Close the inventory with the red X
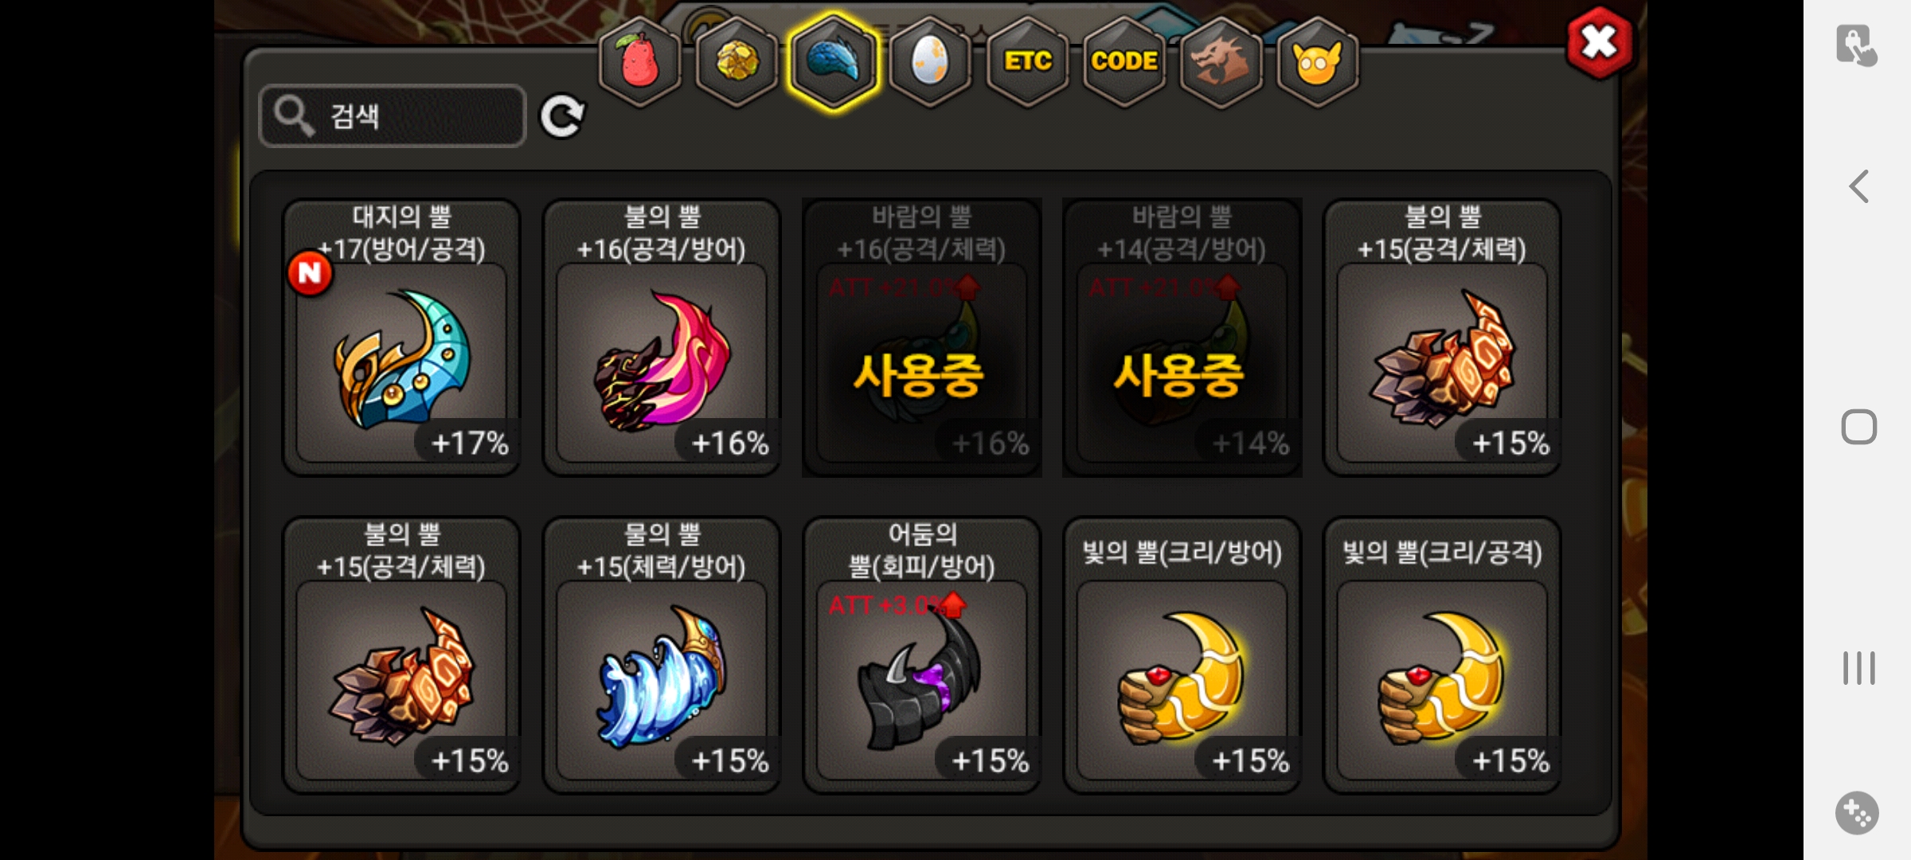 pos(1599,43)
